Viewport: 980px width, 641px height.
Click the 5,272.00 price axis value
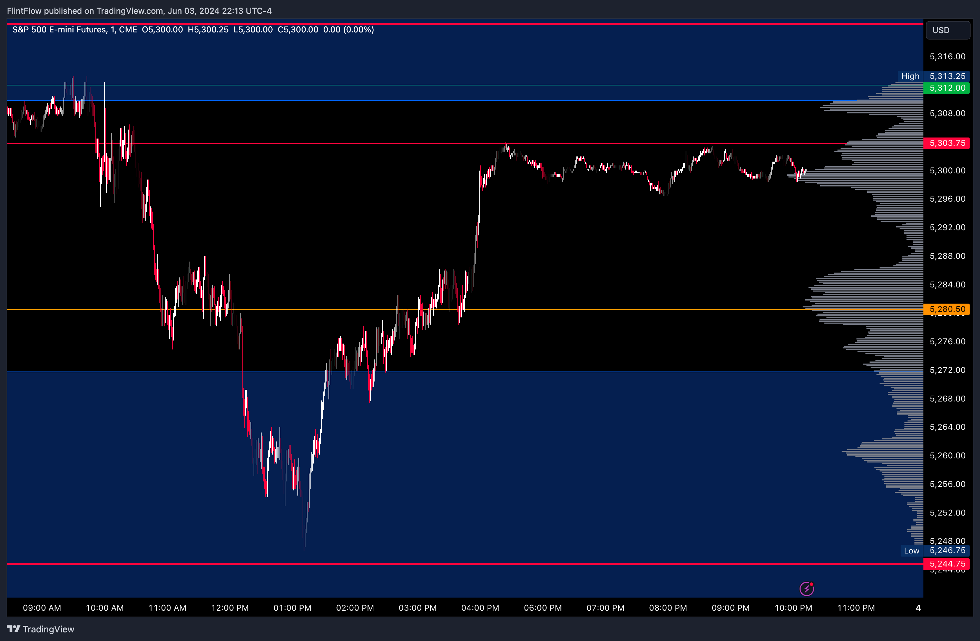click(x=947, y=370)
